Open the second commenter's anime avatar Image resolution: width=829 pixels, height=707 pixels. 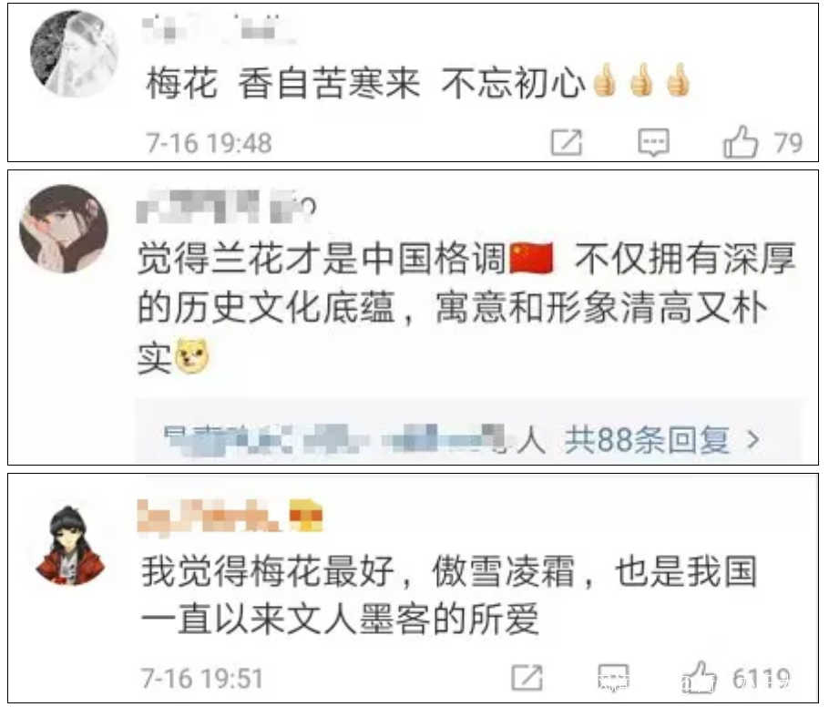[64, 229]
